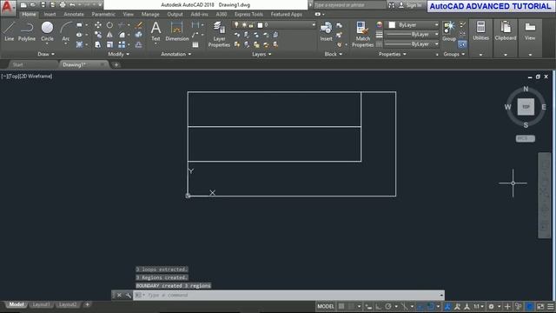Toggle Polar tracking in status bar
Screen dimensions: 556x313
pos(388,306)
